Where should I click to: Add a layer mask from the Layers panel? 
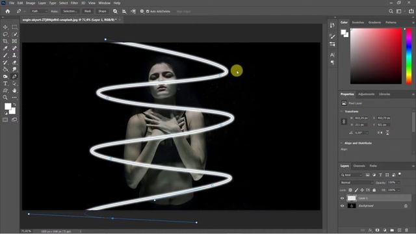(377, 230)
